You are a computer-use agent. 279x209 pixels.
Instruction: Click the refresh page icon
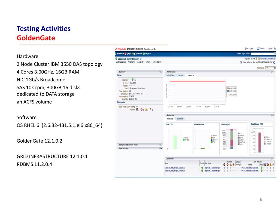pos(274,62)
